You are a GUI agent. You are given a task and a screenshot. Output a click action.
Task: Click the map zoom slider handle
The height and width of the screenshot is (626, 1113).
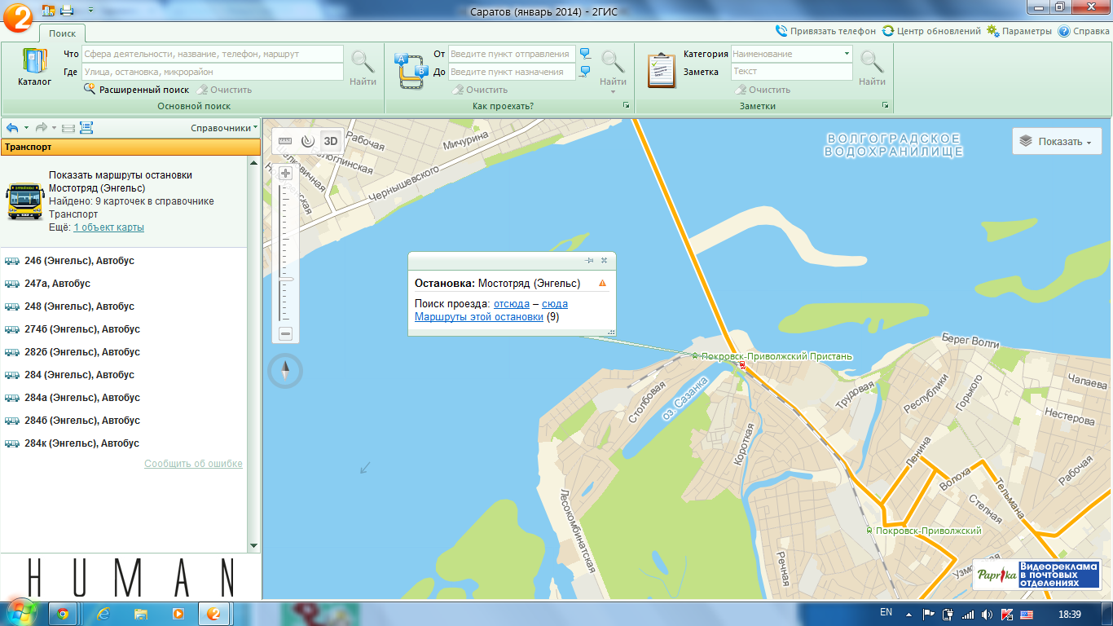coord(286,279)
